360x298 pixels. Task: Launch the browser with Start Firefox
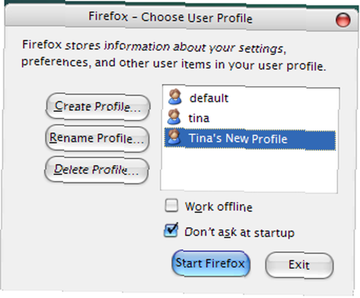(211, 263)
